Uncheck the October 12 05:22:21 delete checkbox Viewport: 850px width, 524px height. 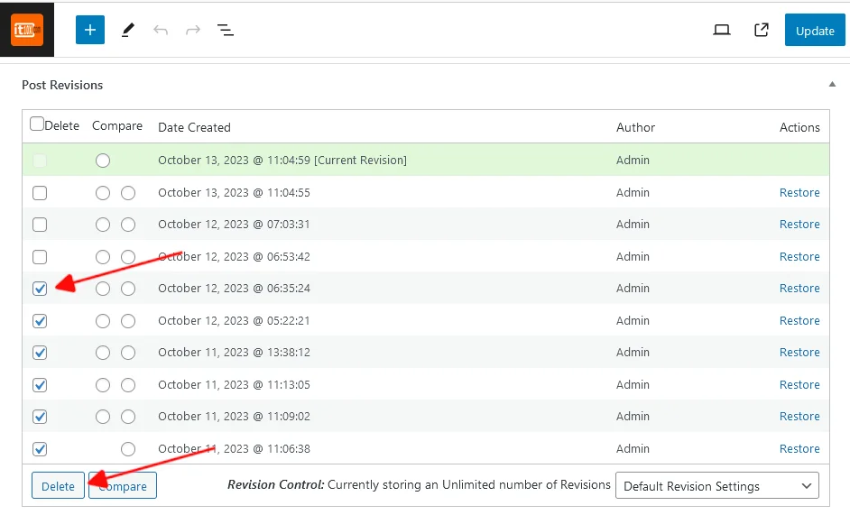[x=40, y=321]
